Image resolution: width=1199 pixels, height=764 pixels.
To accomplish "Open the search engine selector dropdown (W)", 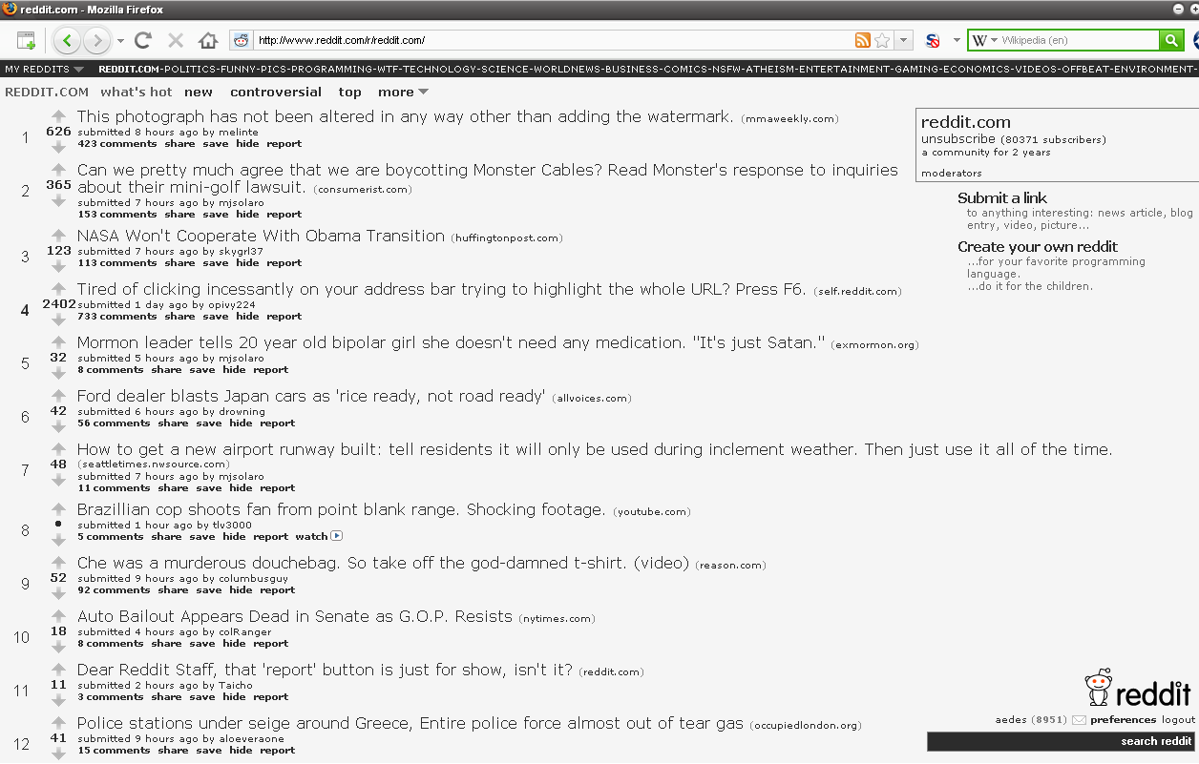I will coord(984,40).
